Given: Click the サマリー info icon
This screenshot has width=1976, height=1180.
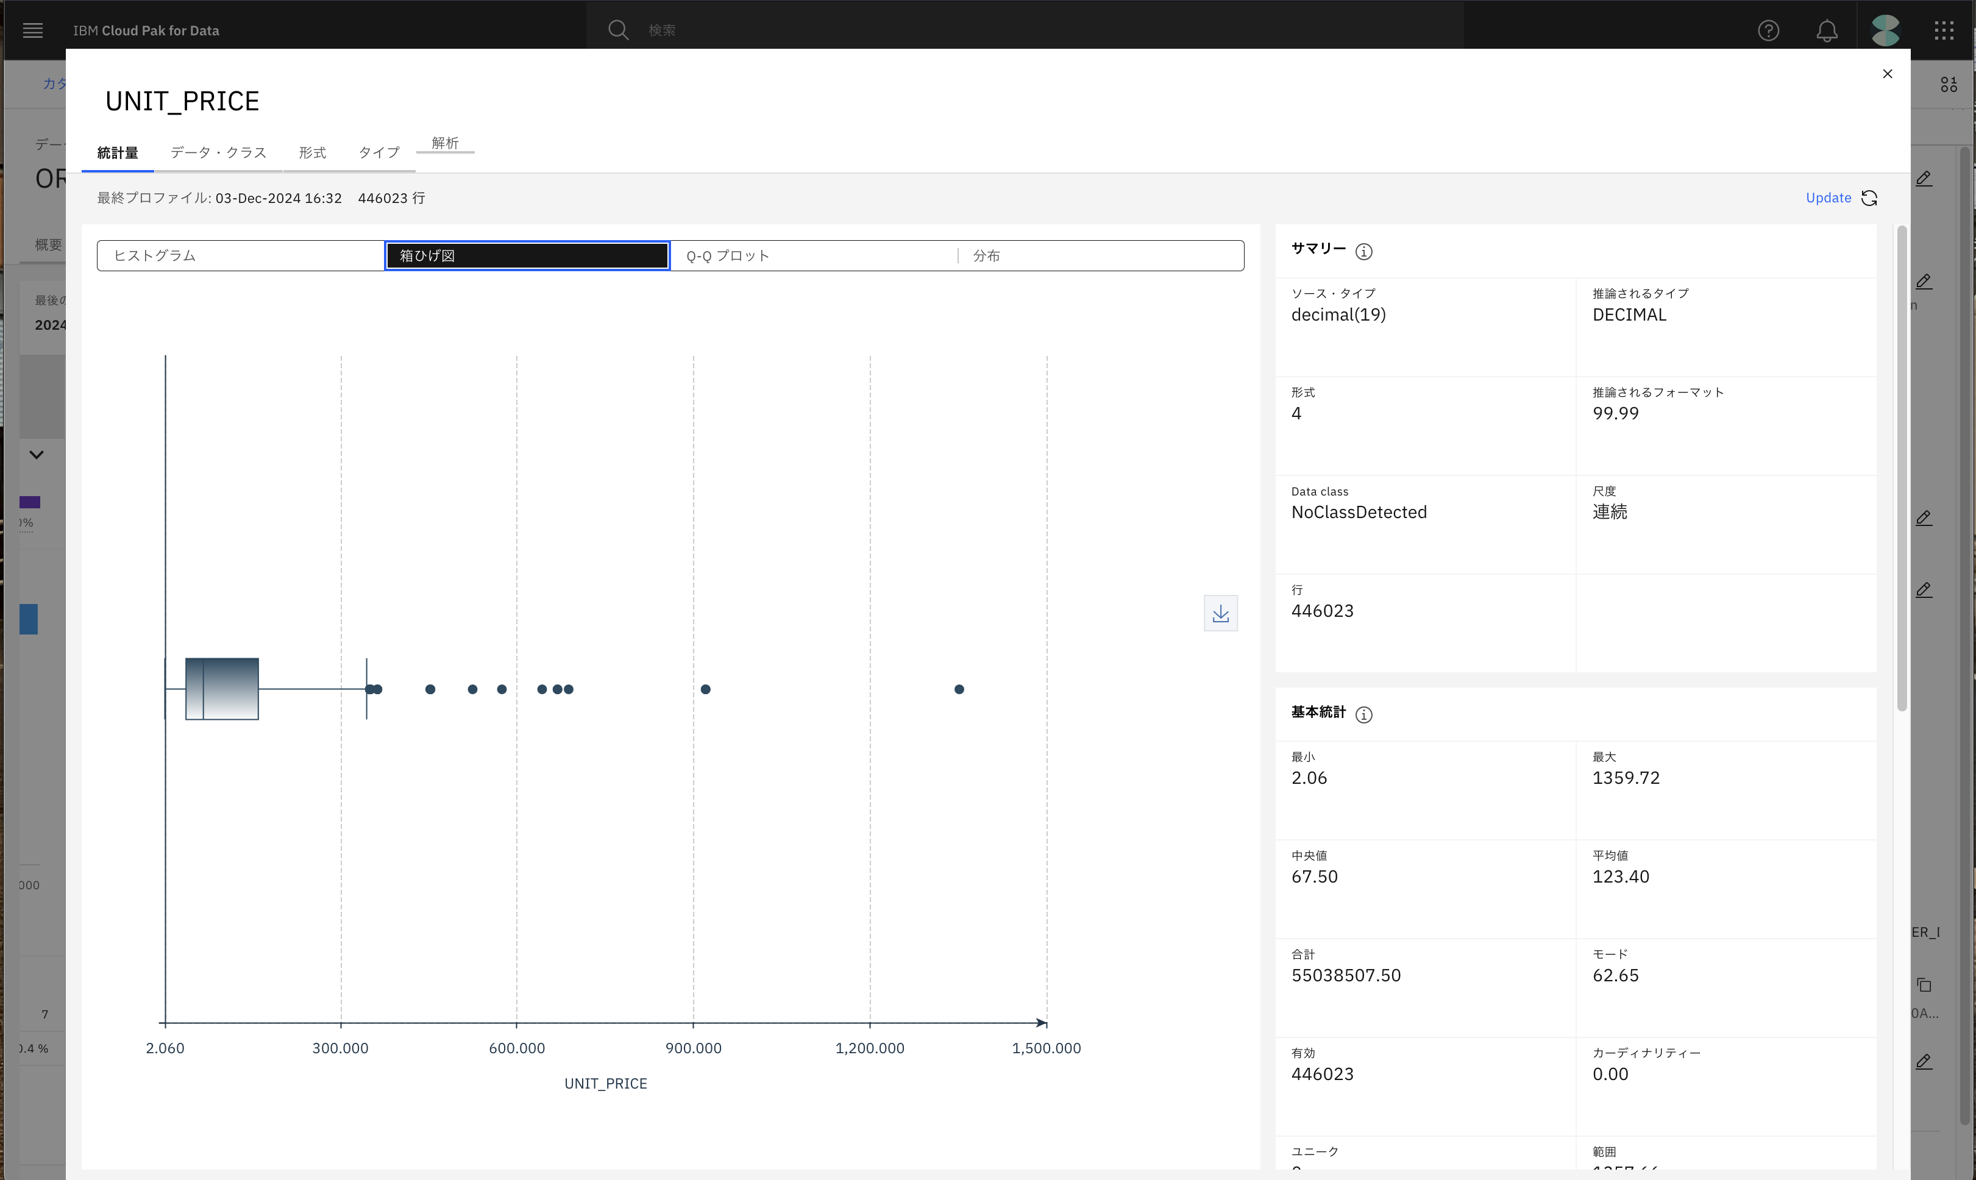Looking at the screenshot, I should point(1363,251).
